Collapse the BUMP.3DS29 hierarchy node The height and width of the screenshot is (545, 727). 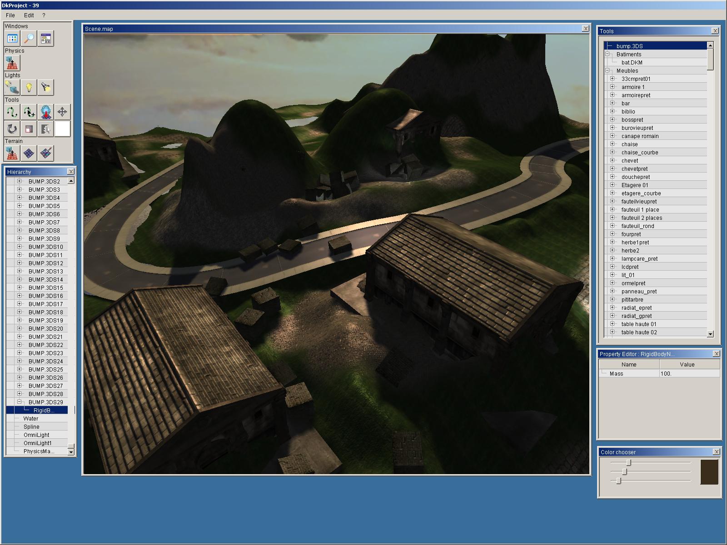click(x=20, y=402)
